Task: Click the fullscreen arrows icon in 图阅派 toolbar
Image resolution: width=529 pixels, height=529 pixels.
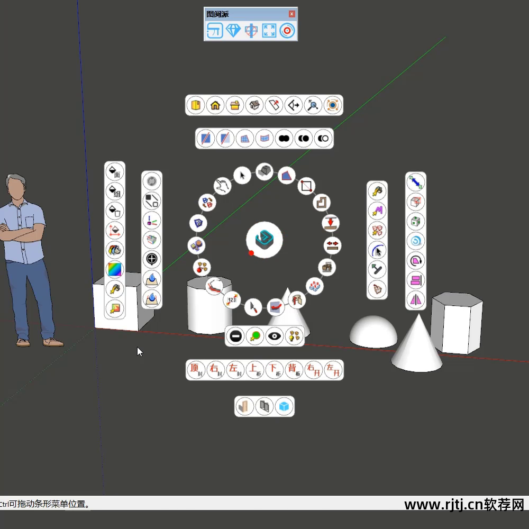Action: [269, 31]
